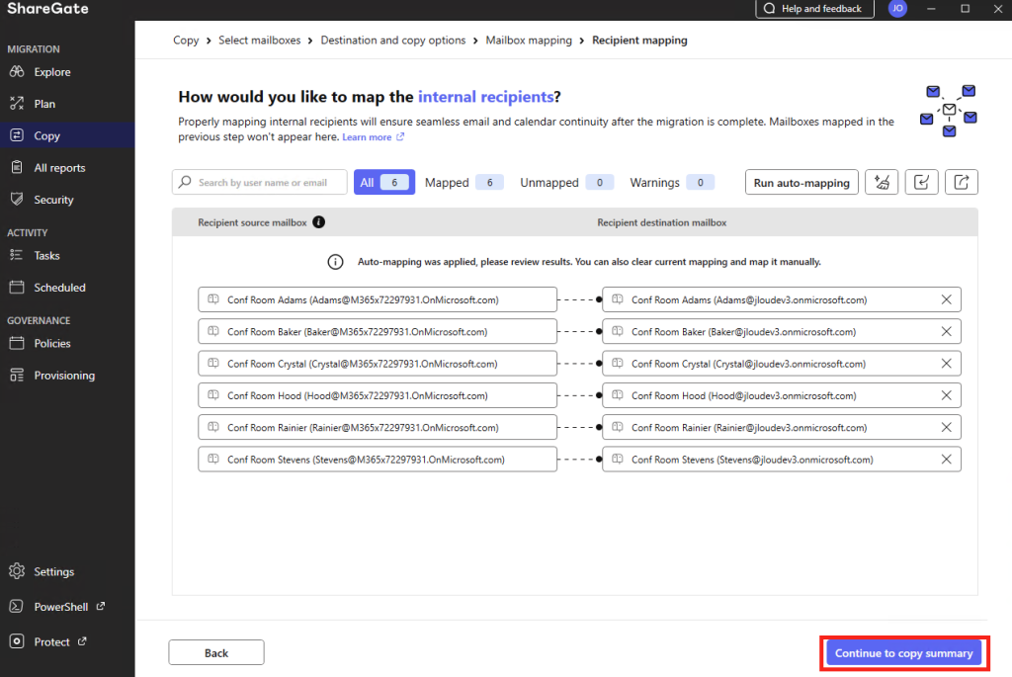This screenshot has width=1012, height=677.
Task: Click the Back button
Action: (216, 652)
